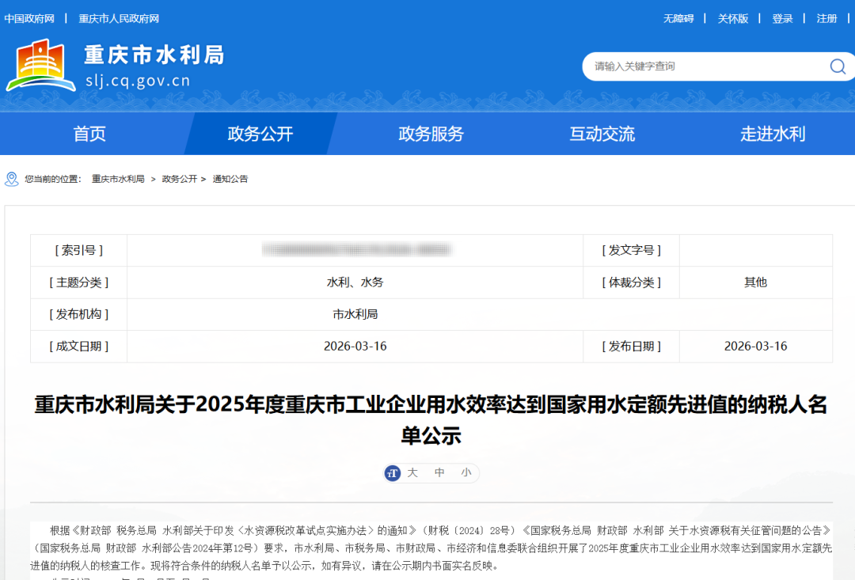Click the Chongqing Water Bureau logo

coord(40,66)
